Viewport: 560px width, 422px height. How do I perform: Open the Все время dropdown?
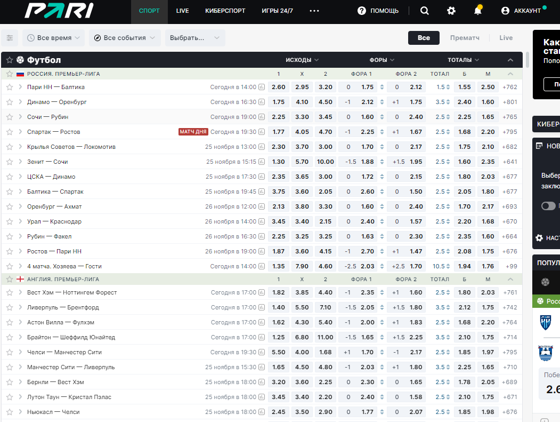(54, 38)
